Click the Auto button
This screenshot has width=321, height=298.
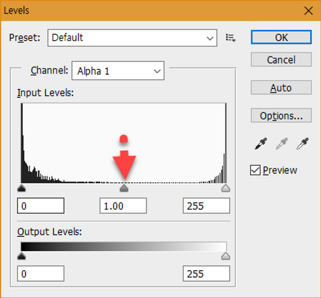[282, 87]
